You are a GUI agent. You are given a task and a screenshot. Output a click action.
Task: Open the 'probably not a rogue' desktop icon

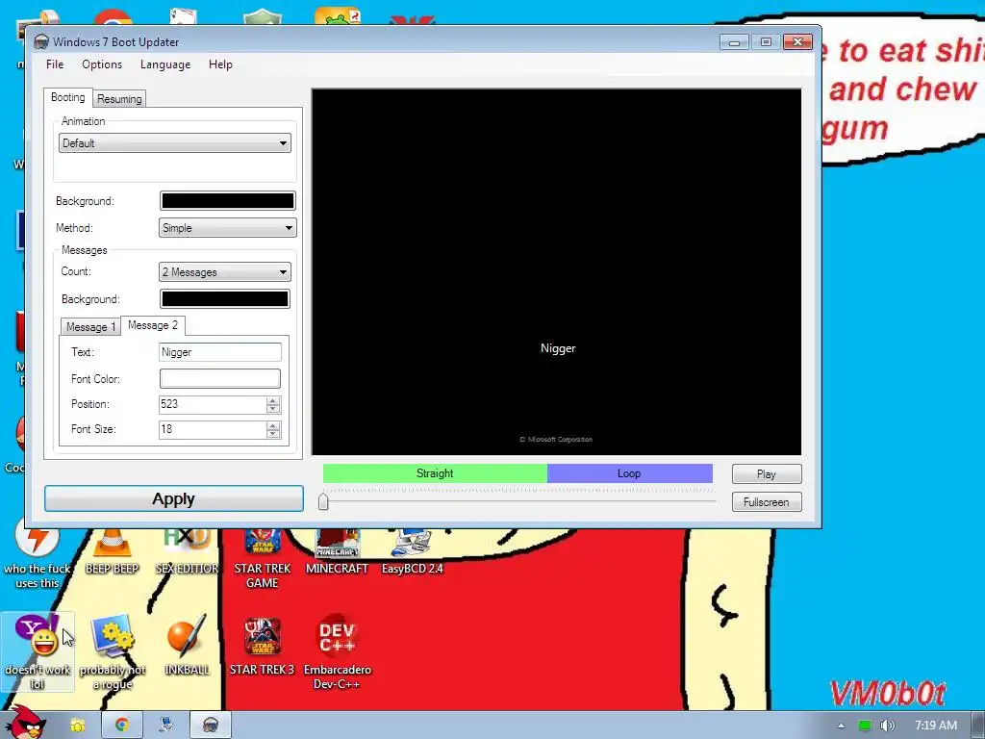pos(113,652)
